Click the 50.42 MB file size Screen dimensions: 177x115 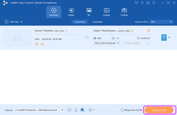(x=57, y=39)
